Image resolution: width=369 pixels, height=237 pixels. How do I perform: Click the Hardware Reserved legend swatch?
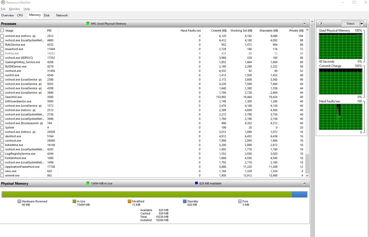(x=19, y=201)
